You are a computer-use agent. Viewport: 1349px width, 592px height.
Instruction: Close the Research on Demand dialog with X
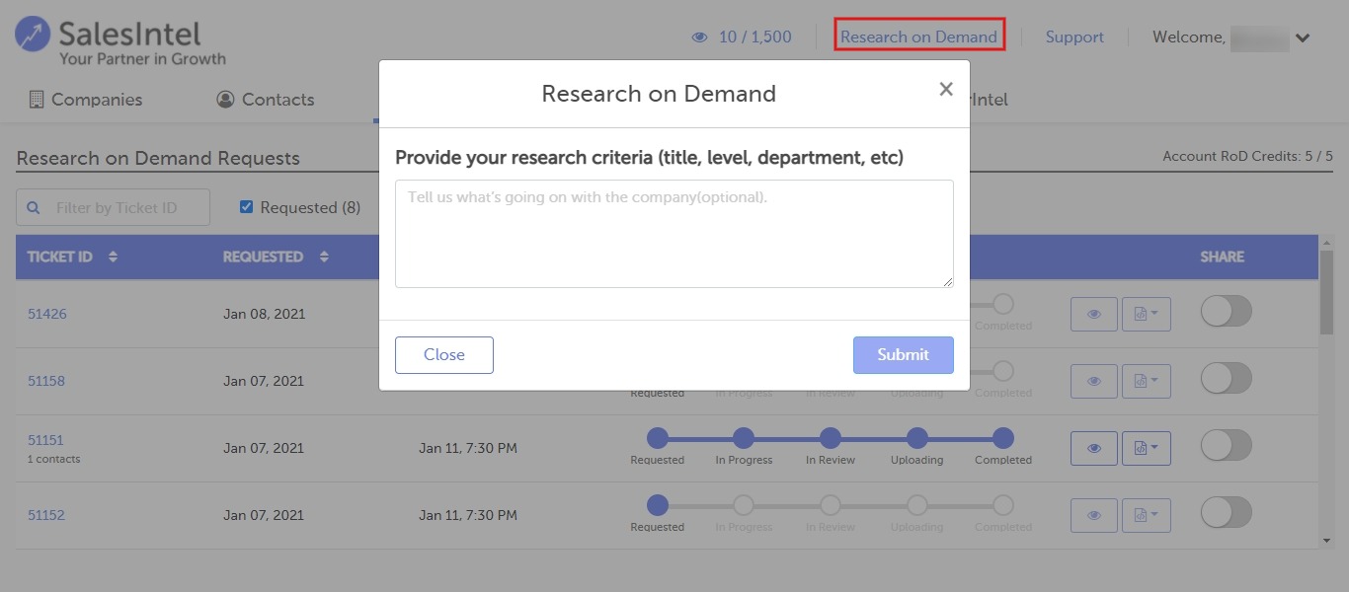(946, 90)
